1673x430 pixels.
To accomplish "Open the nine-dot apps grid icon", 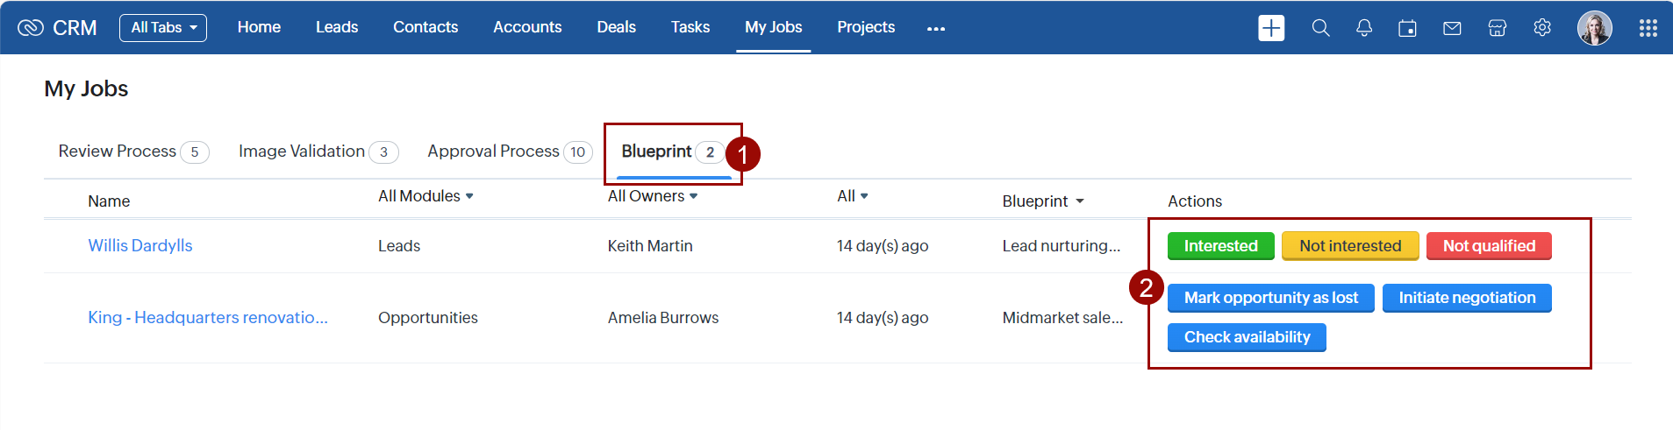I will coord(1648,28).
